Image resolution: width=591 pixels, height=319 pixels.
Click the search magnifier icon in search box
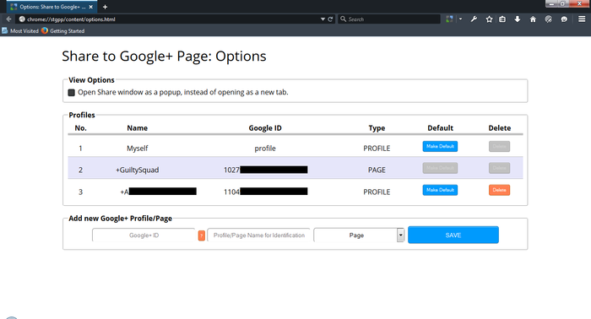pos(343,19)
